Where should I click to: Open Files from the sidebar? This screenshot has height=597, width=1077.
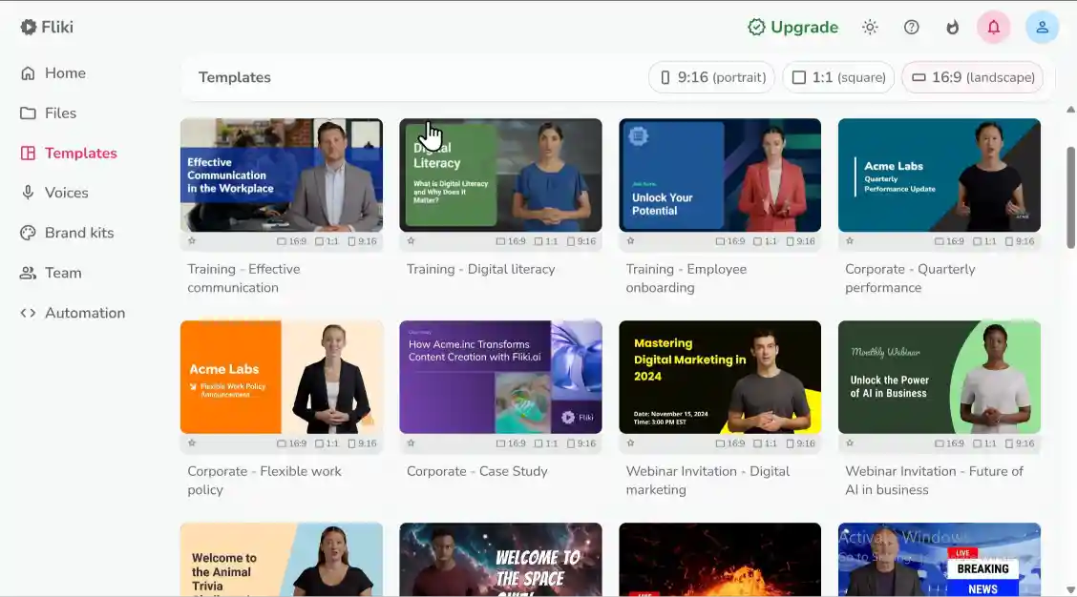click(x=59, y=113)
